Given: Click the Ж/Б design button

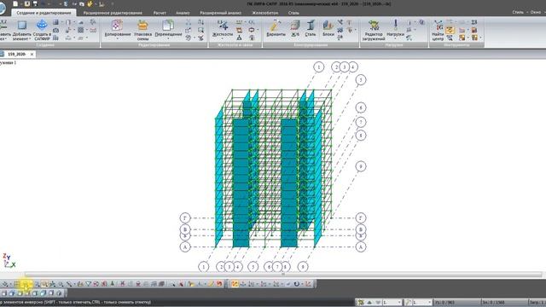Looking at the screenshot, I should (x=295, y=28).
